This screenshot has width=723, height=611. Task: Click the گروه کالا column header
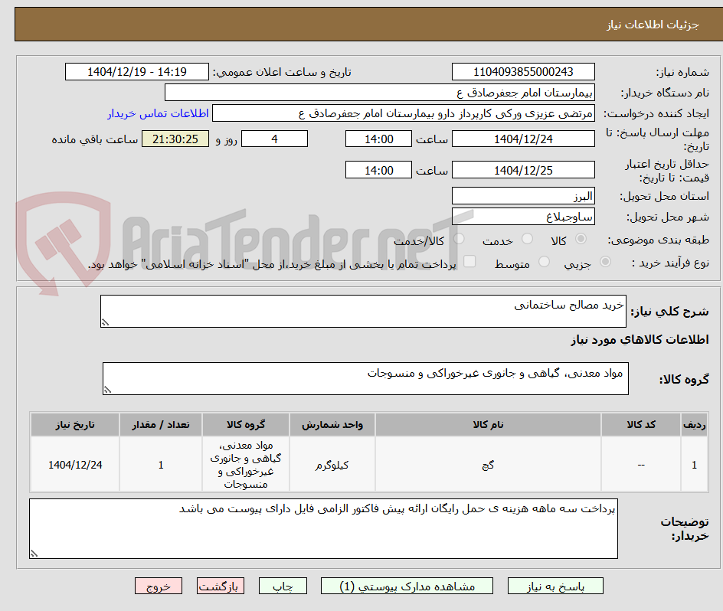click(246, 425)
